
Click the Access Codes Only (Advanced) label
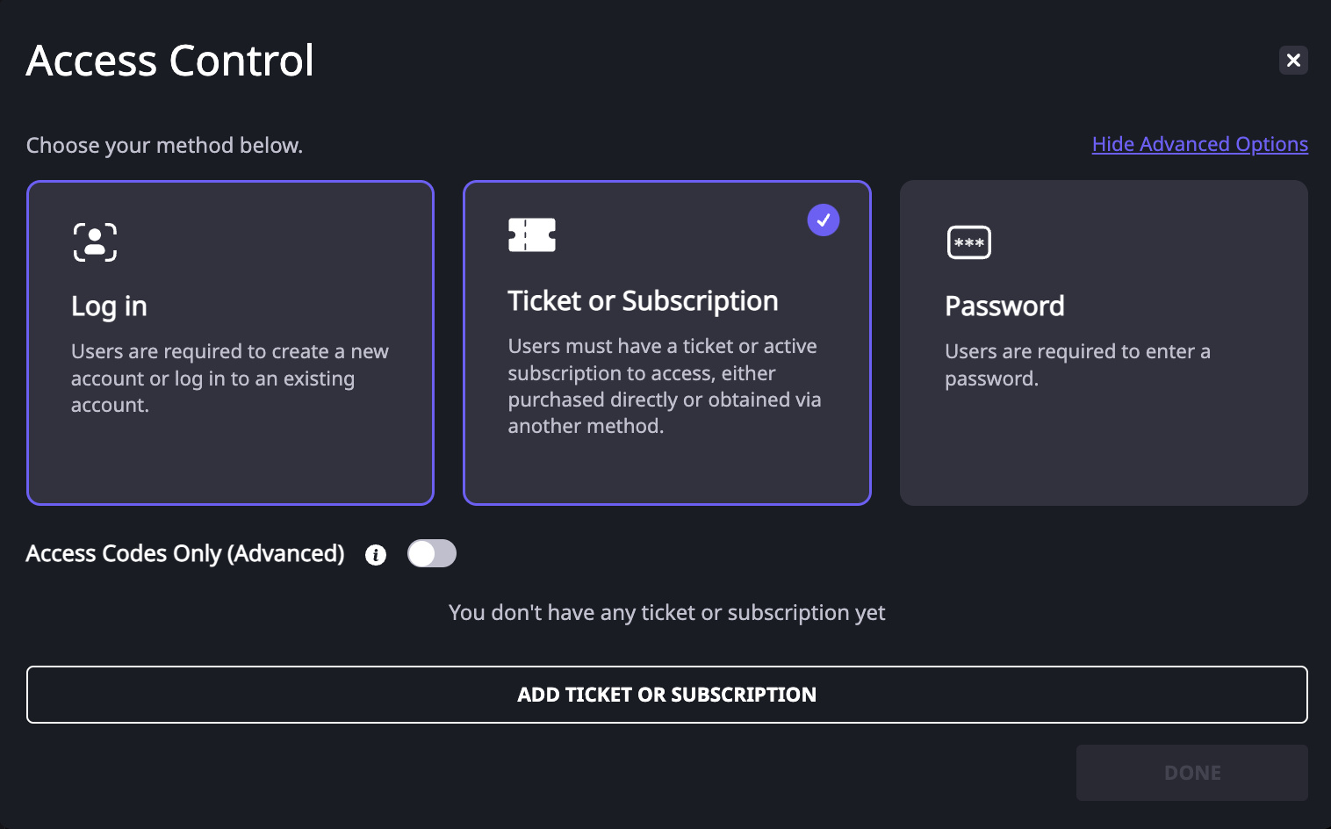(185, 554)
